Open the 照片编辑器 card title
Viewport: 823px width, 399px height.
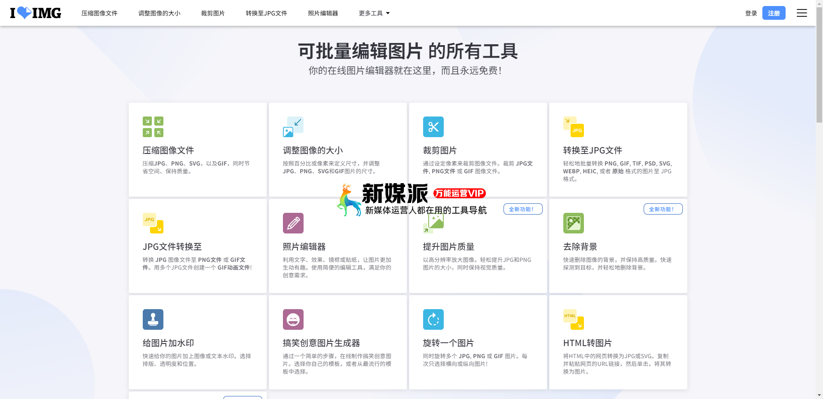click(x=304, y=247)
